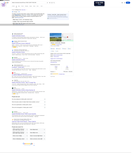132x153 pixels.
Task: Open the Tools dropdown
Action: [x=42, y=6]
